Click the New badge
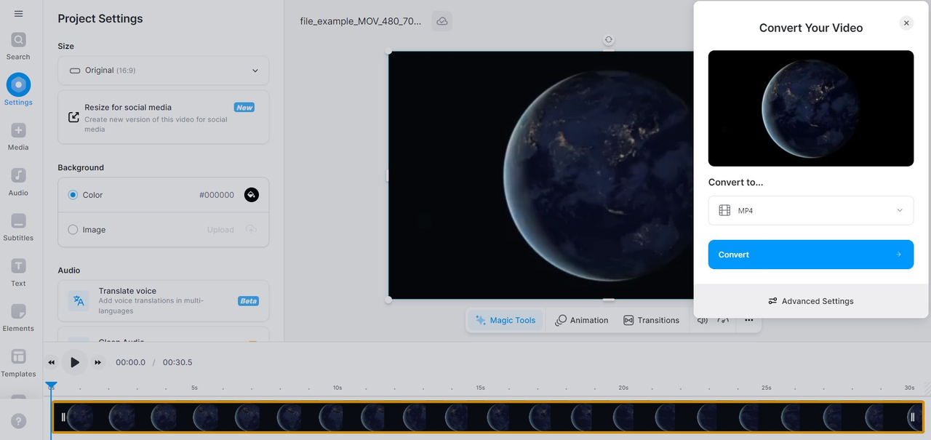 coord(244,107)
